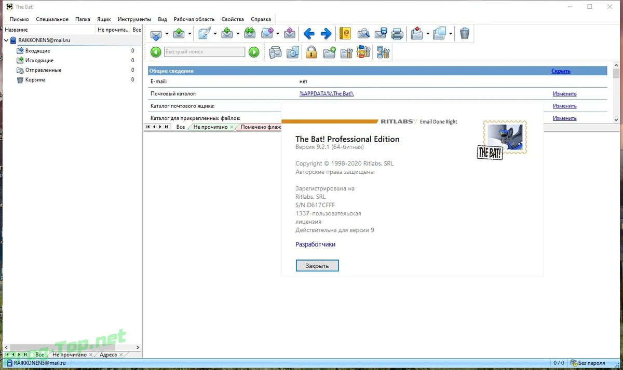The width and height of the screenshot is (623, 370).
Task: Go forward with the blue right arrow
Action: coord(326,34)
